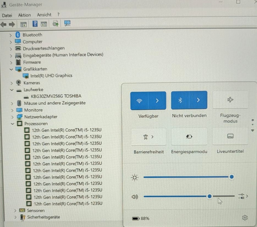Open quick settings gear icon

[x=245, y=218]
